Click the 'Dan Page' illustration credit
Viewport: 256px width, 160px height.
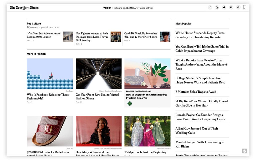click(x=69, y=91)
